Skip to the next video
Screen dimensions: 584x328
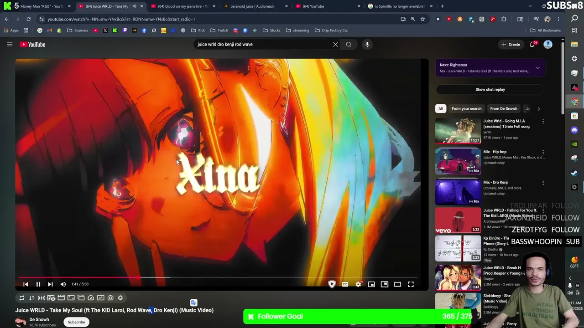tap(50, 284)
